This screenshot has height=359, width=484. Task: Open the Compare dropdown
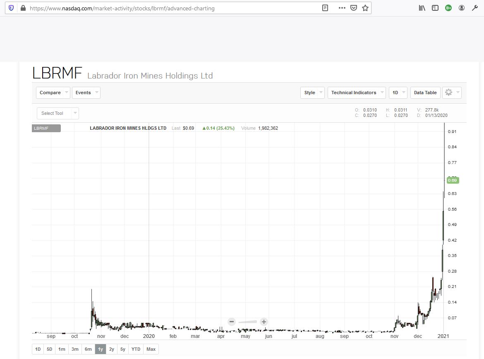[x=53, y=93]
